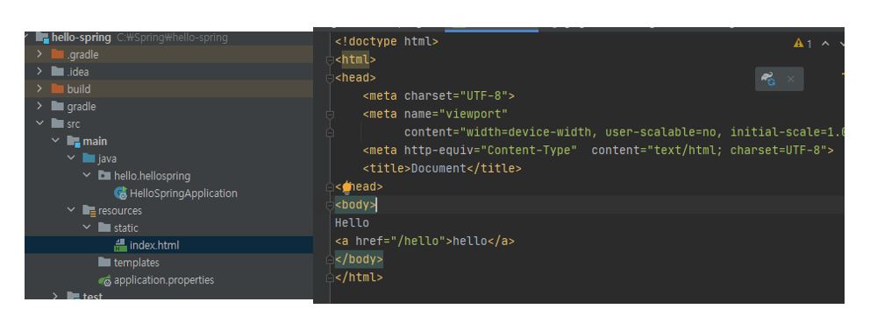Expand the build folder arrow
Viewport: 870px width, 323px height.
(x=39, y=88)
